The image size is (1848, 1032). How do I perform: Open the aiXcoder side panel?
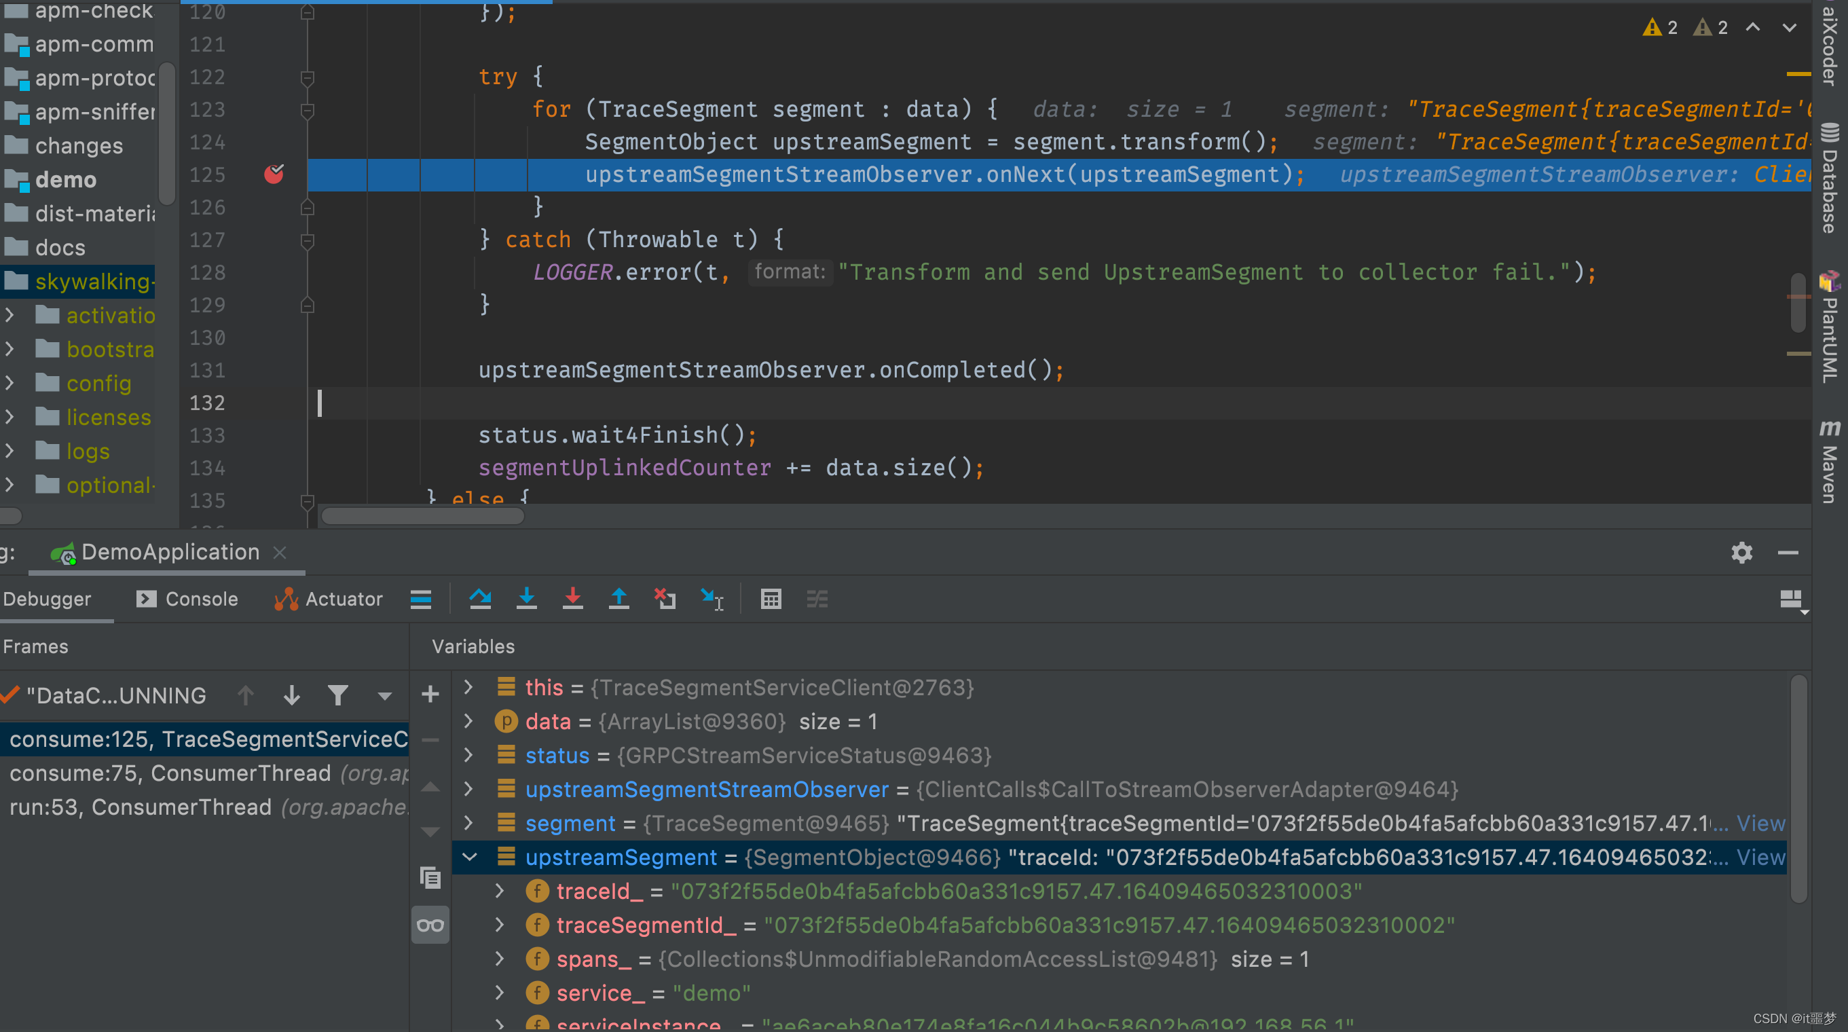(x=1830, y=45)
